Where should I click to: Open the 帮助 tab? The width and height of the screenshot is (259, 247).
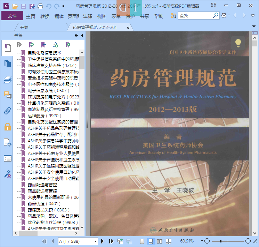[159, 16]
